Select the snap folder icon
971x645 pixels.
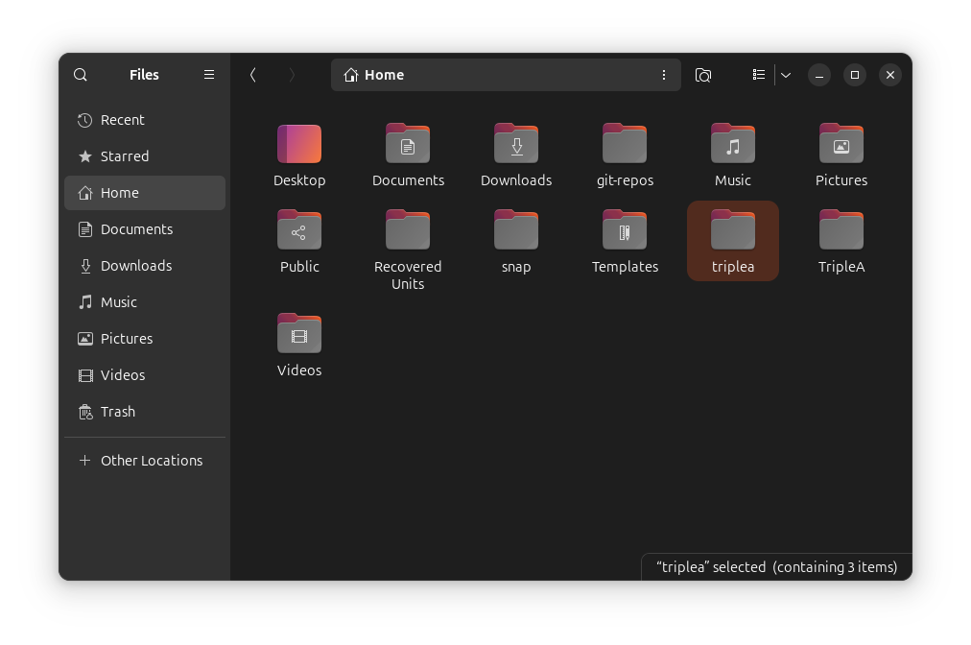pyautogui.click(x=516, y=229)
